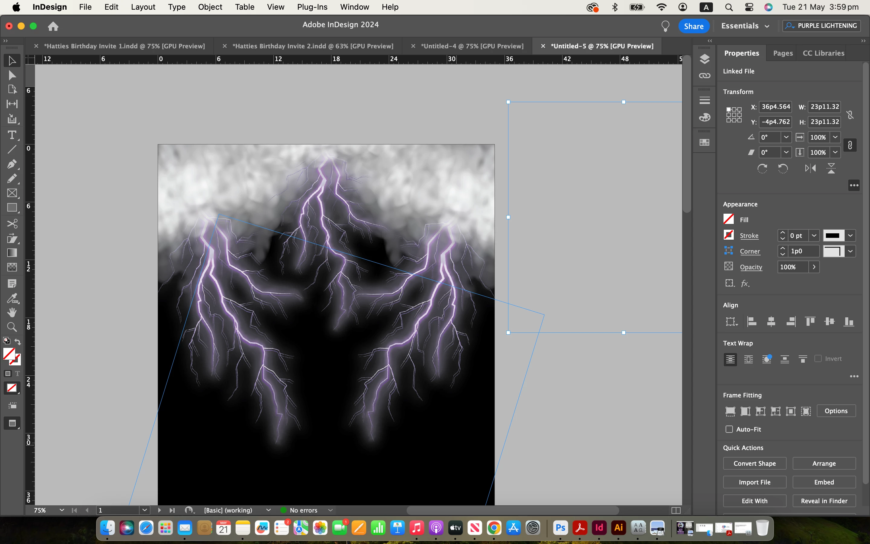870x544 pixels.
Task: Click the Convert Shape button
Action: pos(754,463)
